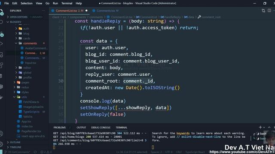Click the split editor right icon

269,11
